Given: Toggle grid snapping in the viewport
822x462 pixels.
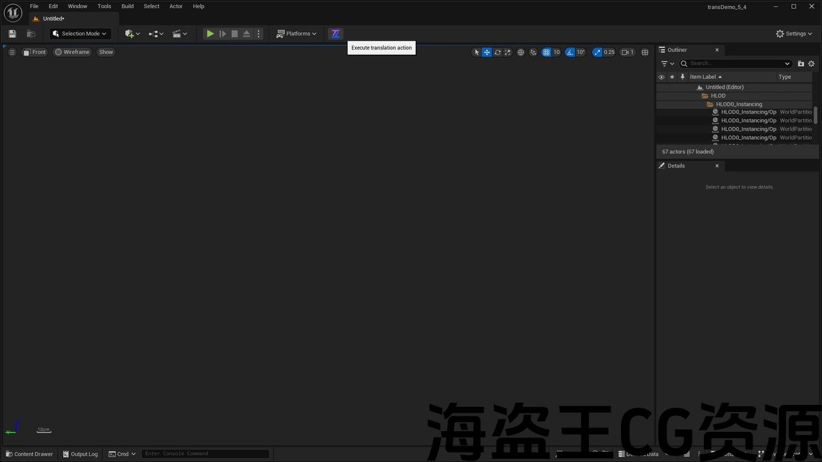Looking at the screenshot, I should click(x=547, y=53).
